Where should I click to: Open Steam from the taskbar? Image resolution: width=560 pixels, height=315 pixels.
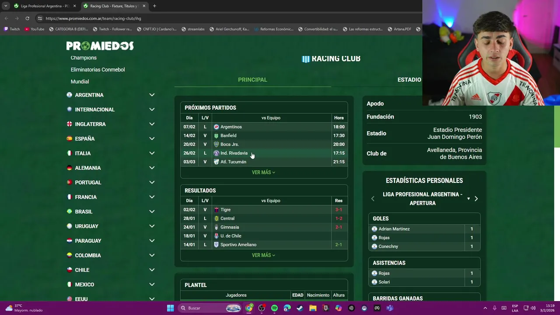[x=300, y=308]
